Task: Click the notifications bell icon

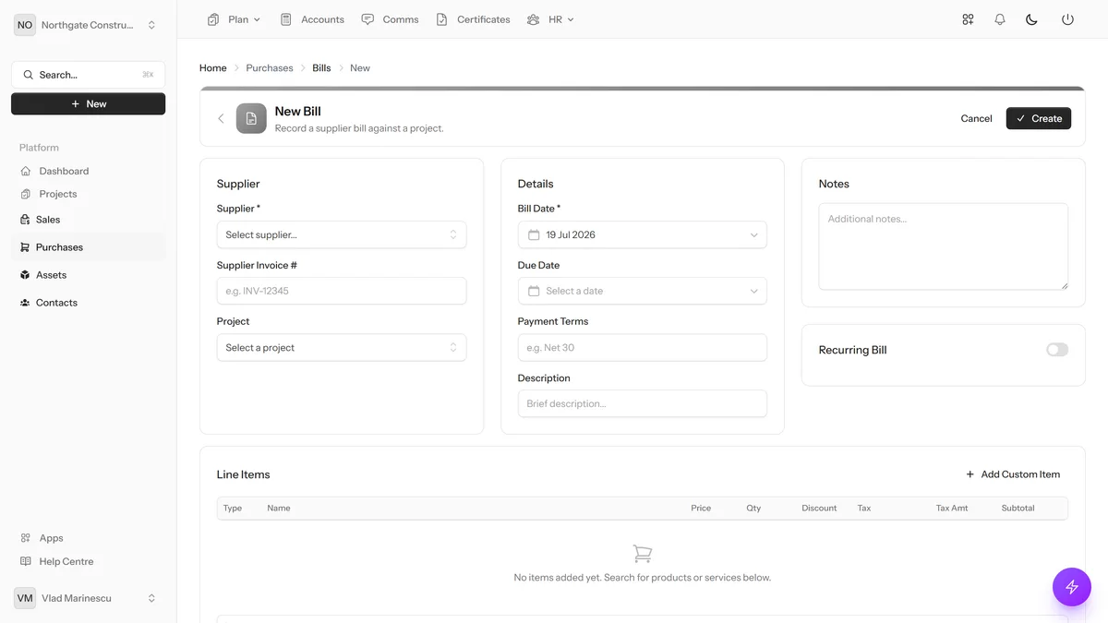Action: click(999, 19)
